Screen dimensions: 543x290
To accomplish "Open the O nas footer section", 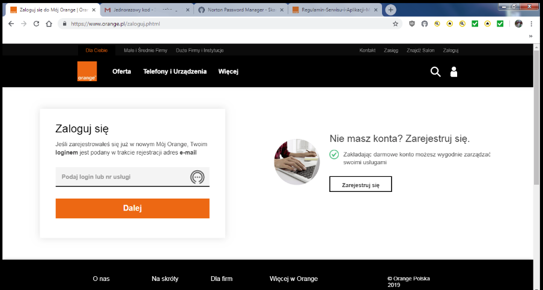I will 101,279.
